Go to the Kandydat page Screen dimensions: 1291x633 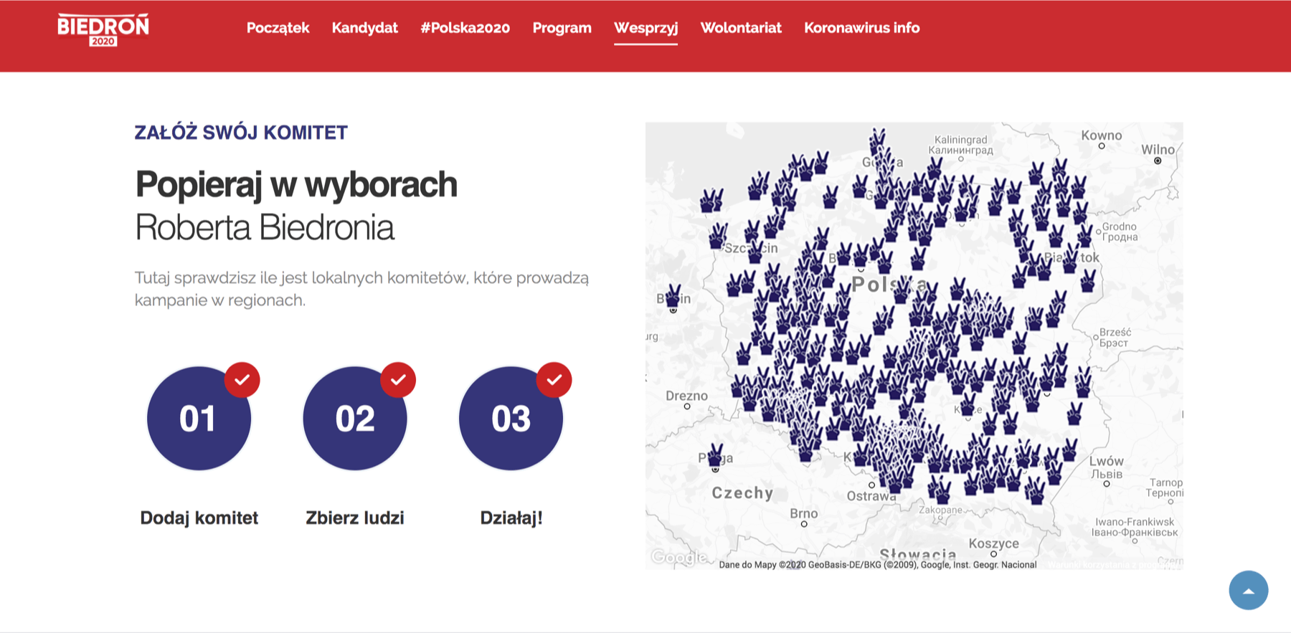(x=364, y=28)
